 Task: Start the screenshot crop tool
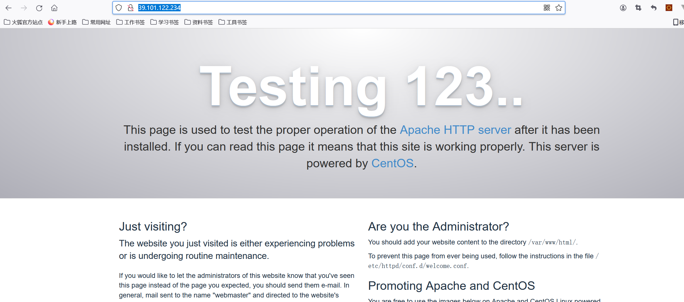coord(638,8)
